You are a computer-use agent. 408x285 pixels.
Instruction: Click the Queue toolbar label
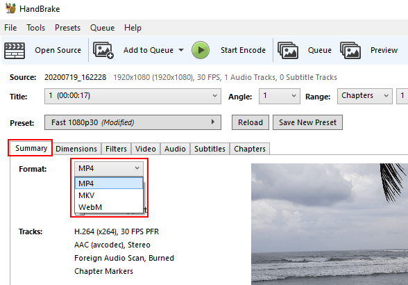[x=319, y=50]
